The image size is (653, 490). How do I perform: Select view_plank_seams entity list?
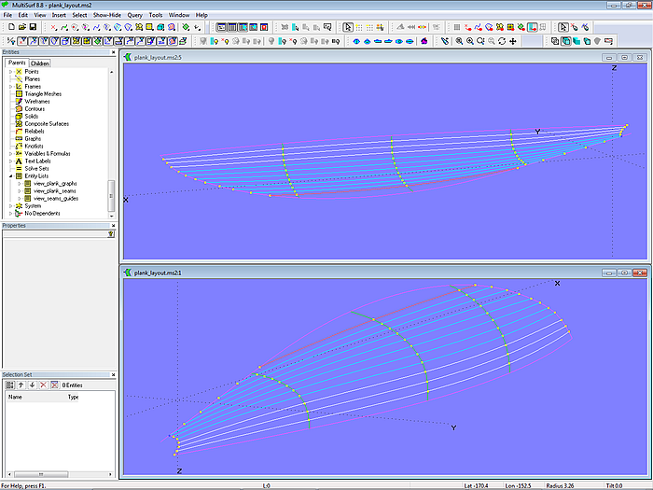pyautogui.click(x=55, y=190)
